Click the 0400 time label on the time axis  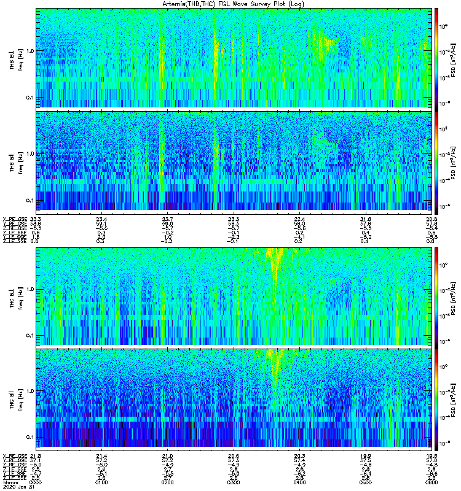click(299, 482)
